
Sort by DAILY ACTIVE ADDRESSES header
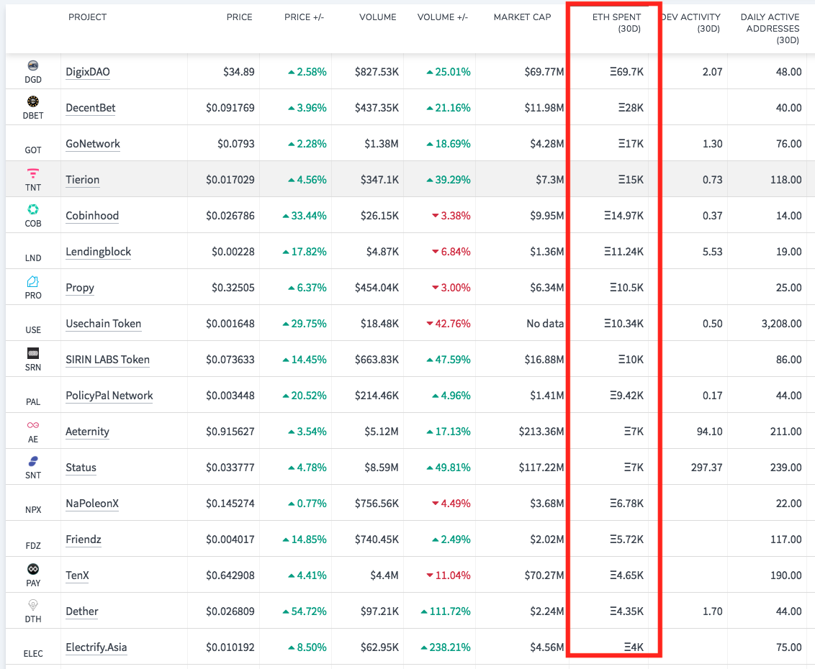[770, 29]
